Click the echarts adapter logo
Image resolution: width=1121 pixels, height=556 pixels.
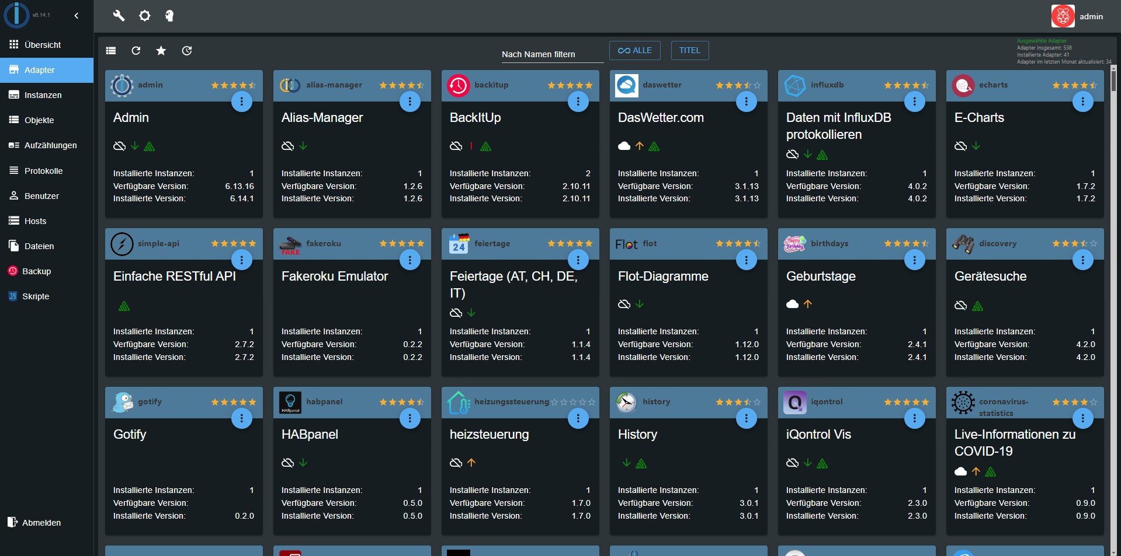[963, 86]
